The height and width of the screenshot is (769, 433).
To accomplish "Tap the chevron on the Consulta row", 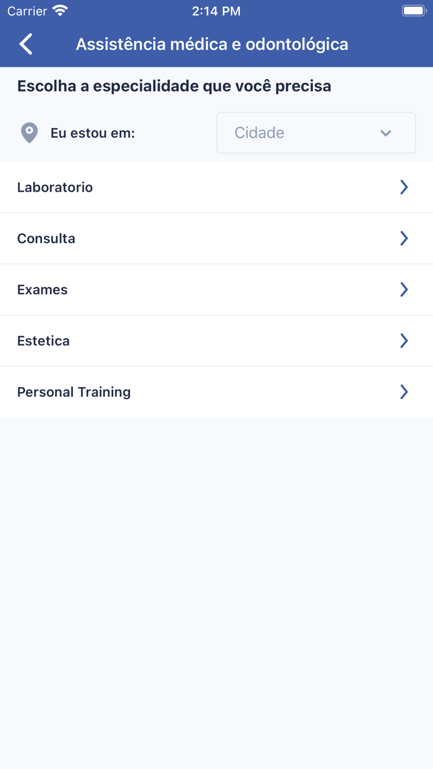I will (x=404, y=239).
